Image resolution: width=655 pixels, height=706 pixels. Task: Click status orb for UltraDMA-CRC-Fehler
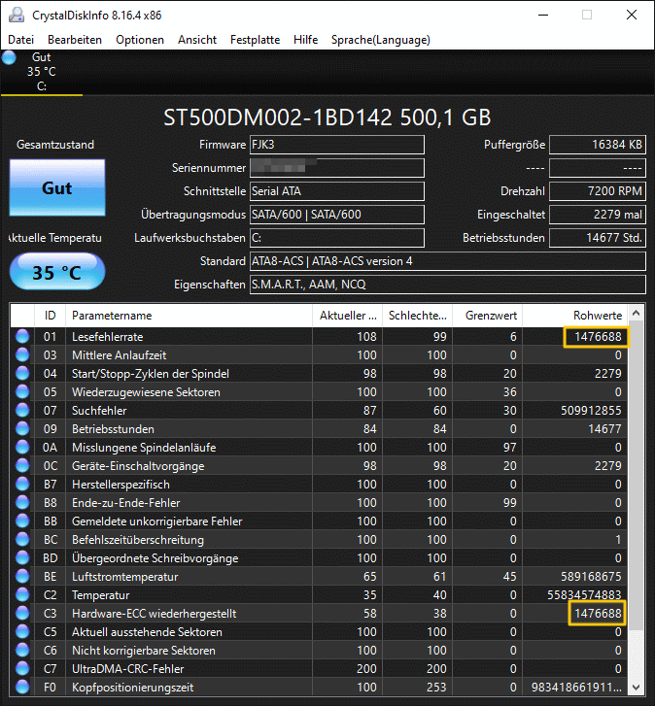pyautogui.click(x=22, y=669)
